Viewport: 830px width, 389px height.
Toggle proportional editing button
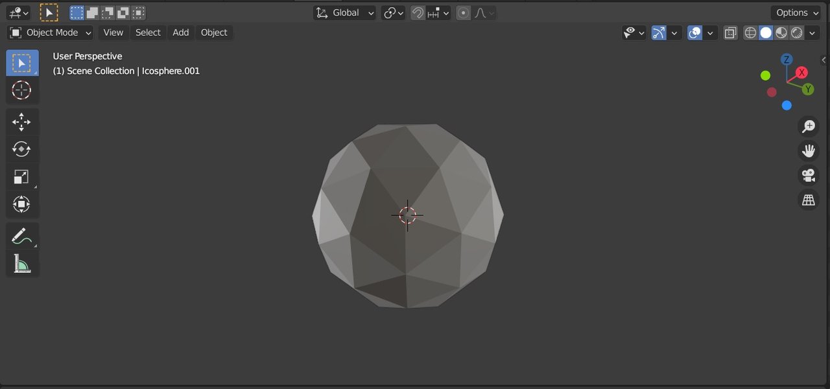tap(464, 12)
